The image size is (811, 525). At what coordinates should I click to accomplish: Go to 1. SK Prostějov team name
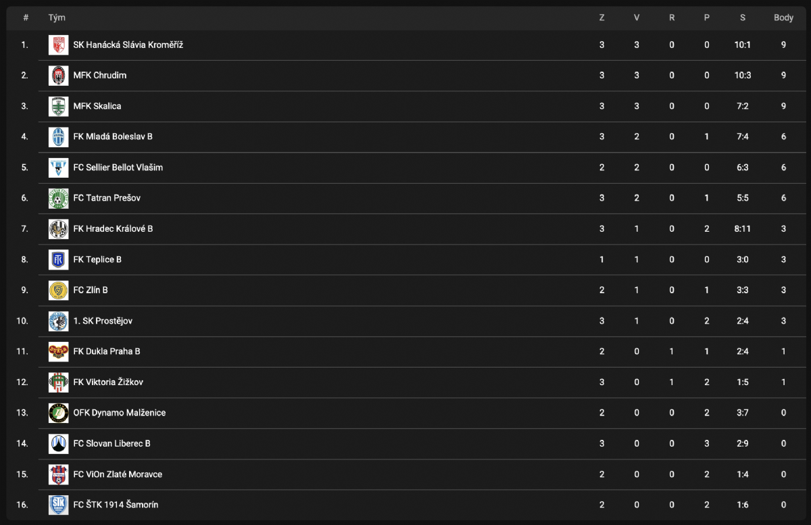(103, 321)
